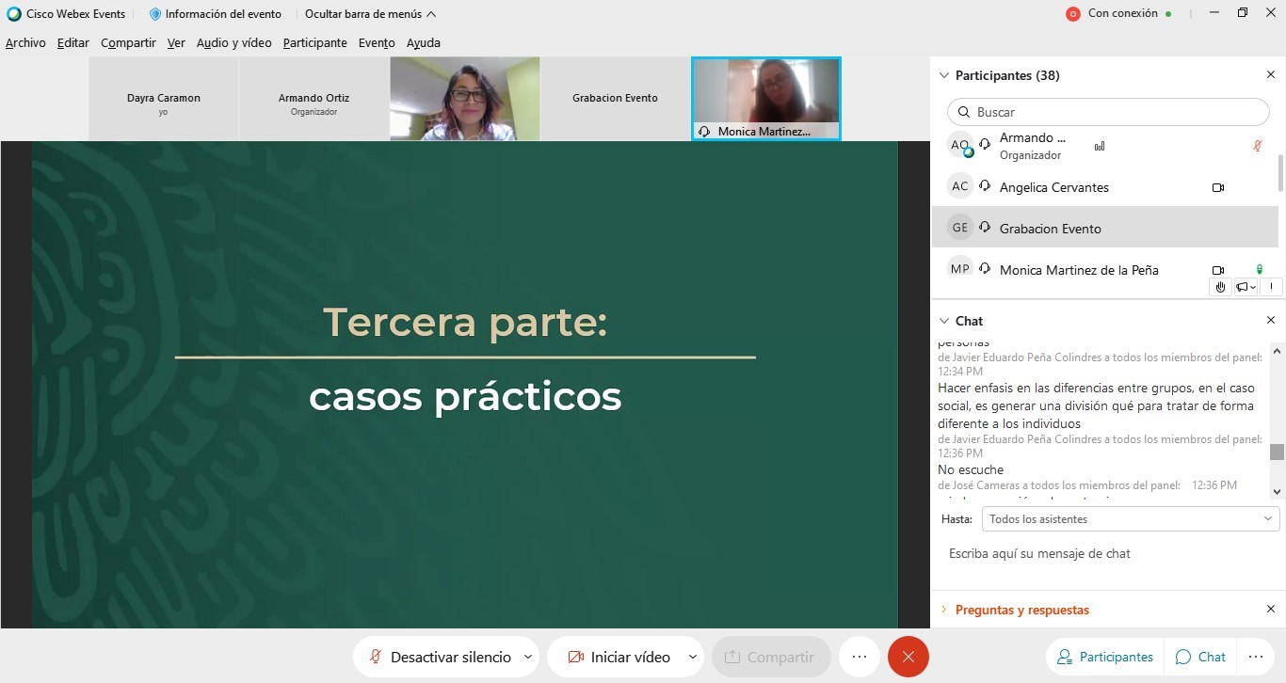Open the Ver menu
1286x683 pixels.
176,42
